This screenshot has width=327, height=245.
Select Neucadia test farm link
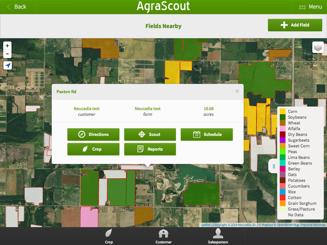coord(148,108)
